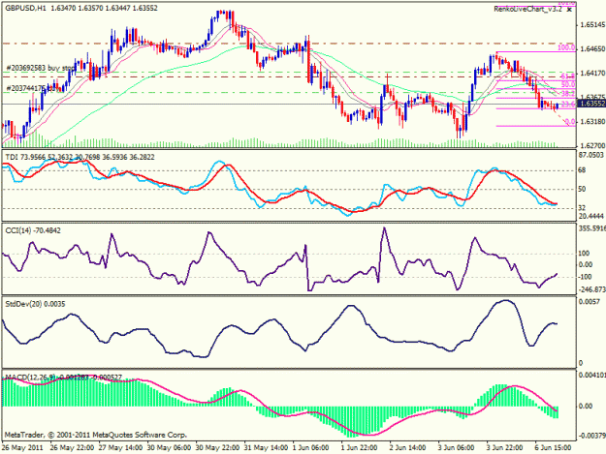The image size is (606, 454).
Task: Select the Fibonacci 50.0 level label
Action: [568, 84]
